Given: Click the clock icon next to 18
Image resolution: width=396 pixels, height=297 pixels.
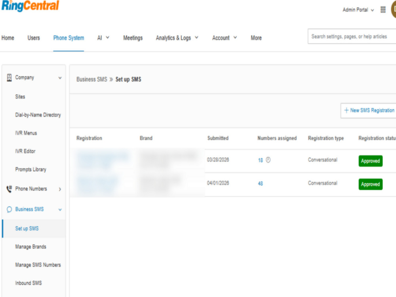Looking at the screenshot, I should [x=268, y=160].
